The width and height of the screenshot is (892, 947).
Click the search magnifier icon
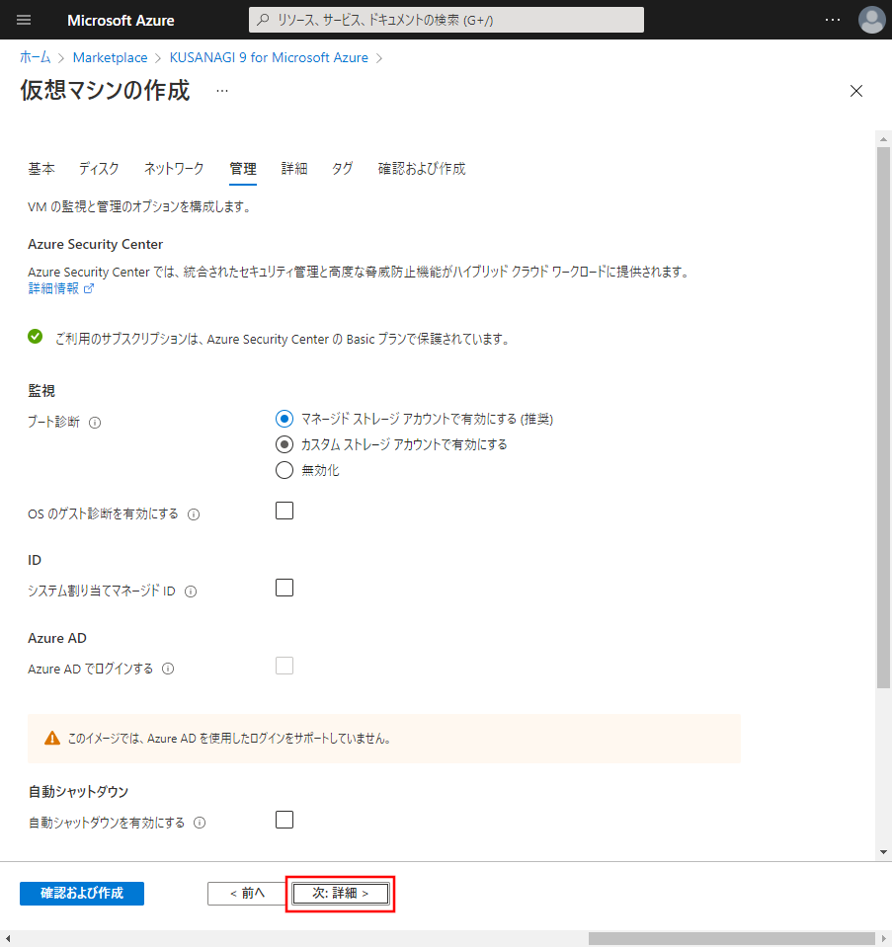pos(263,20)
